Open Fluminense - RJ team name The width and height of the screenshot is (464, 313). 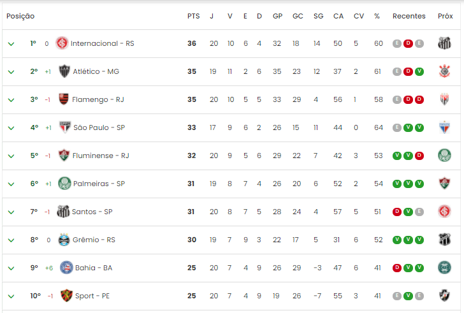coord(101,156)
